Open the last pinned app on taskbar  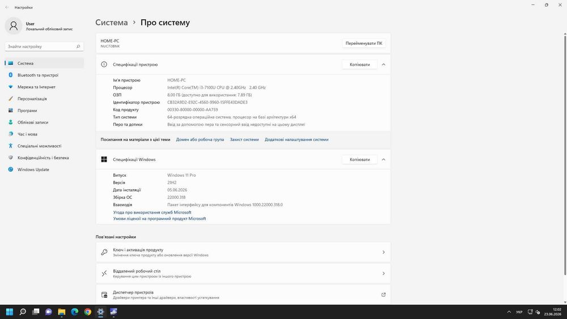(x=114, y=312)
